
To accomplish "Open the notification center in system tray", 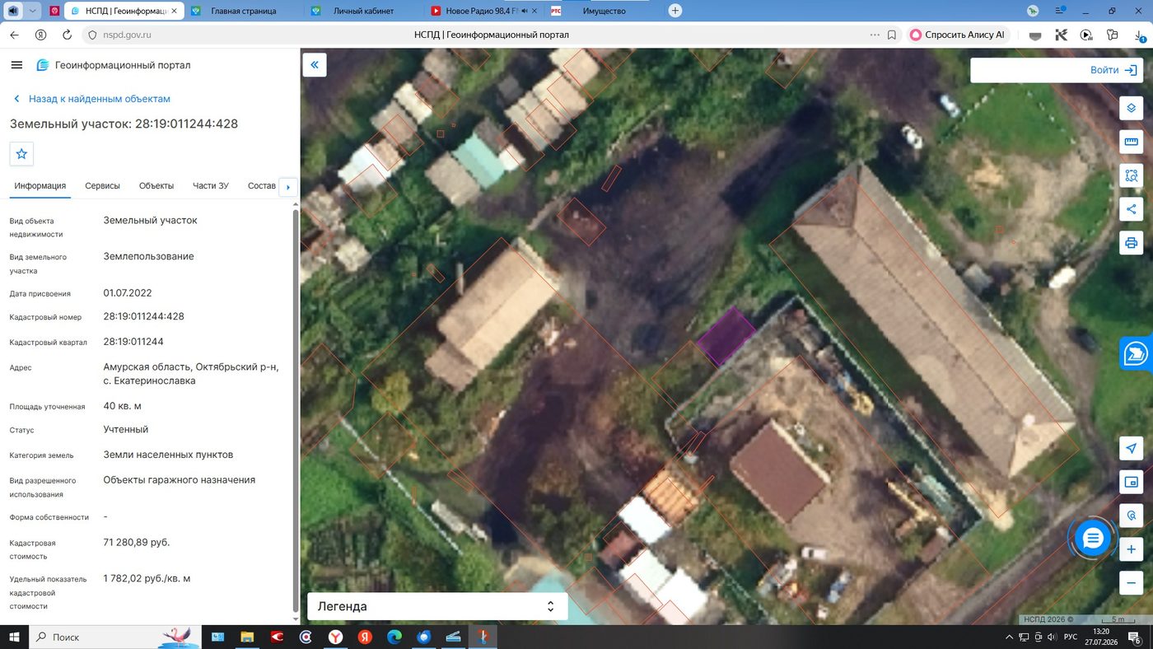I will click(x=1133, y=637).
